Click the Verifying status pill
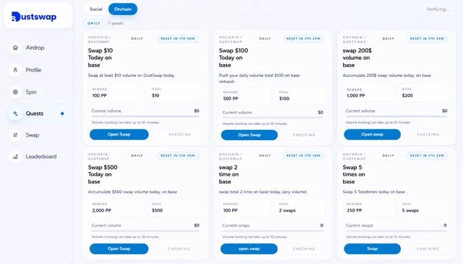 [x=438, y=10]
